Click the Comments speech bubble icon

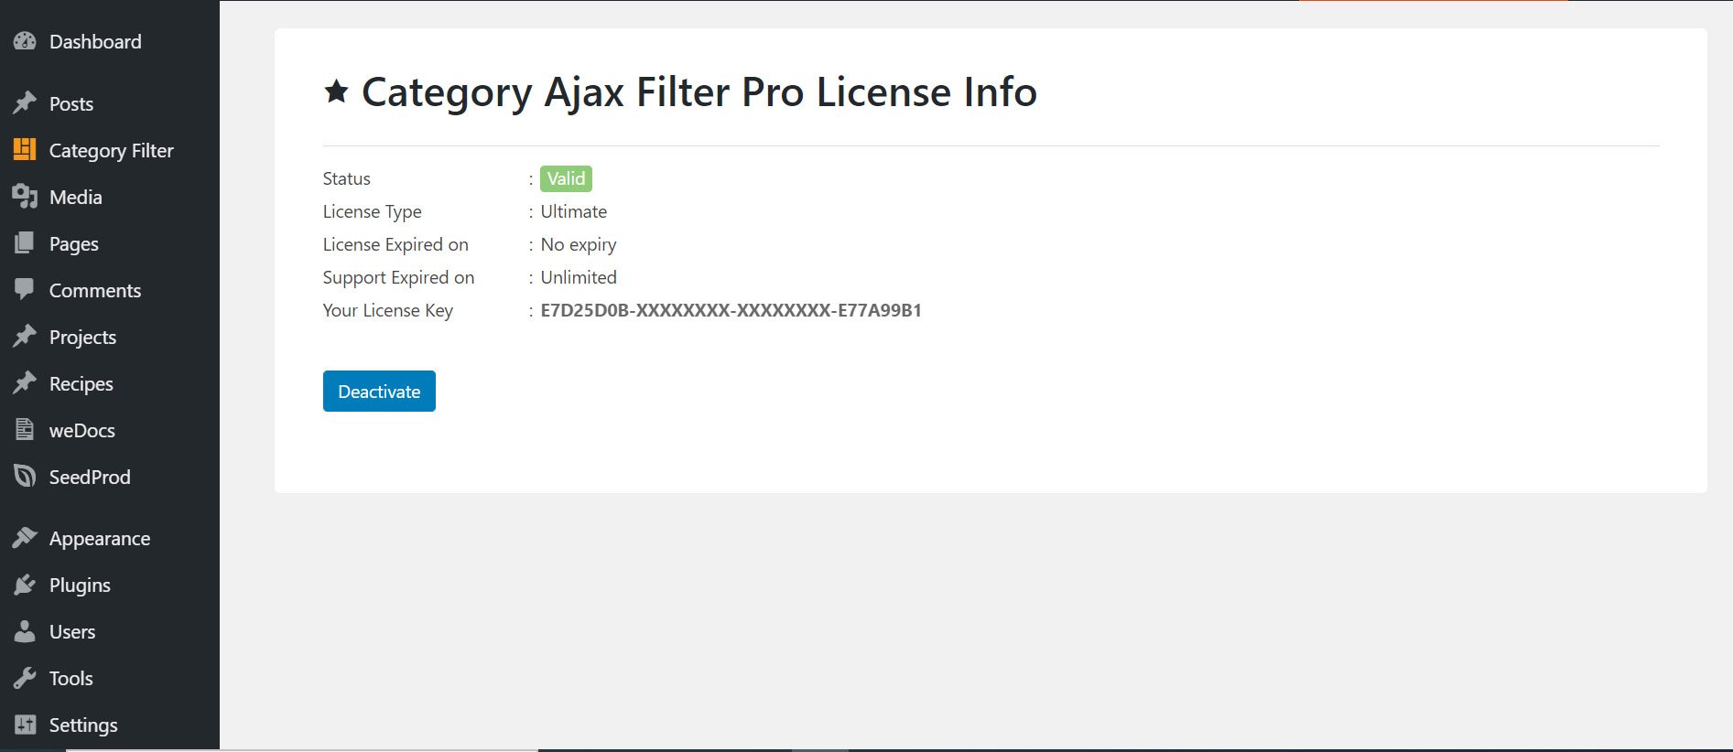[x=25, y=290]
